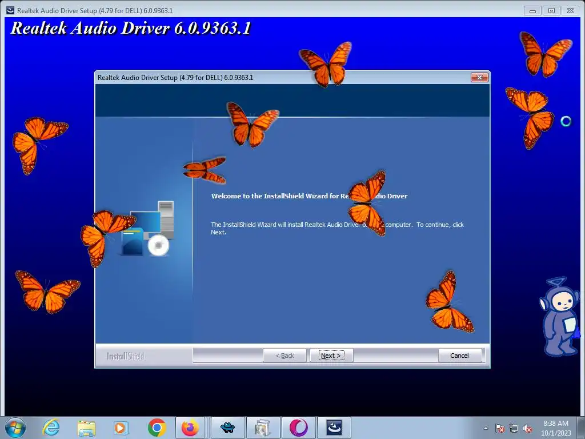Open the Windows Start menu
585x439 pixels.
click(15, 428)
